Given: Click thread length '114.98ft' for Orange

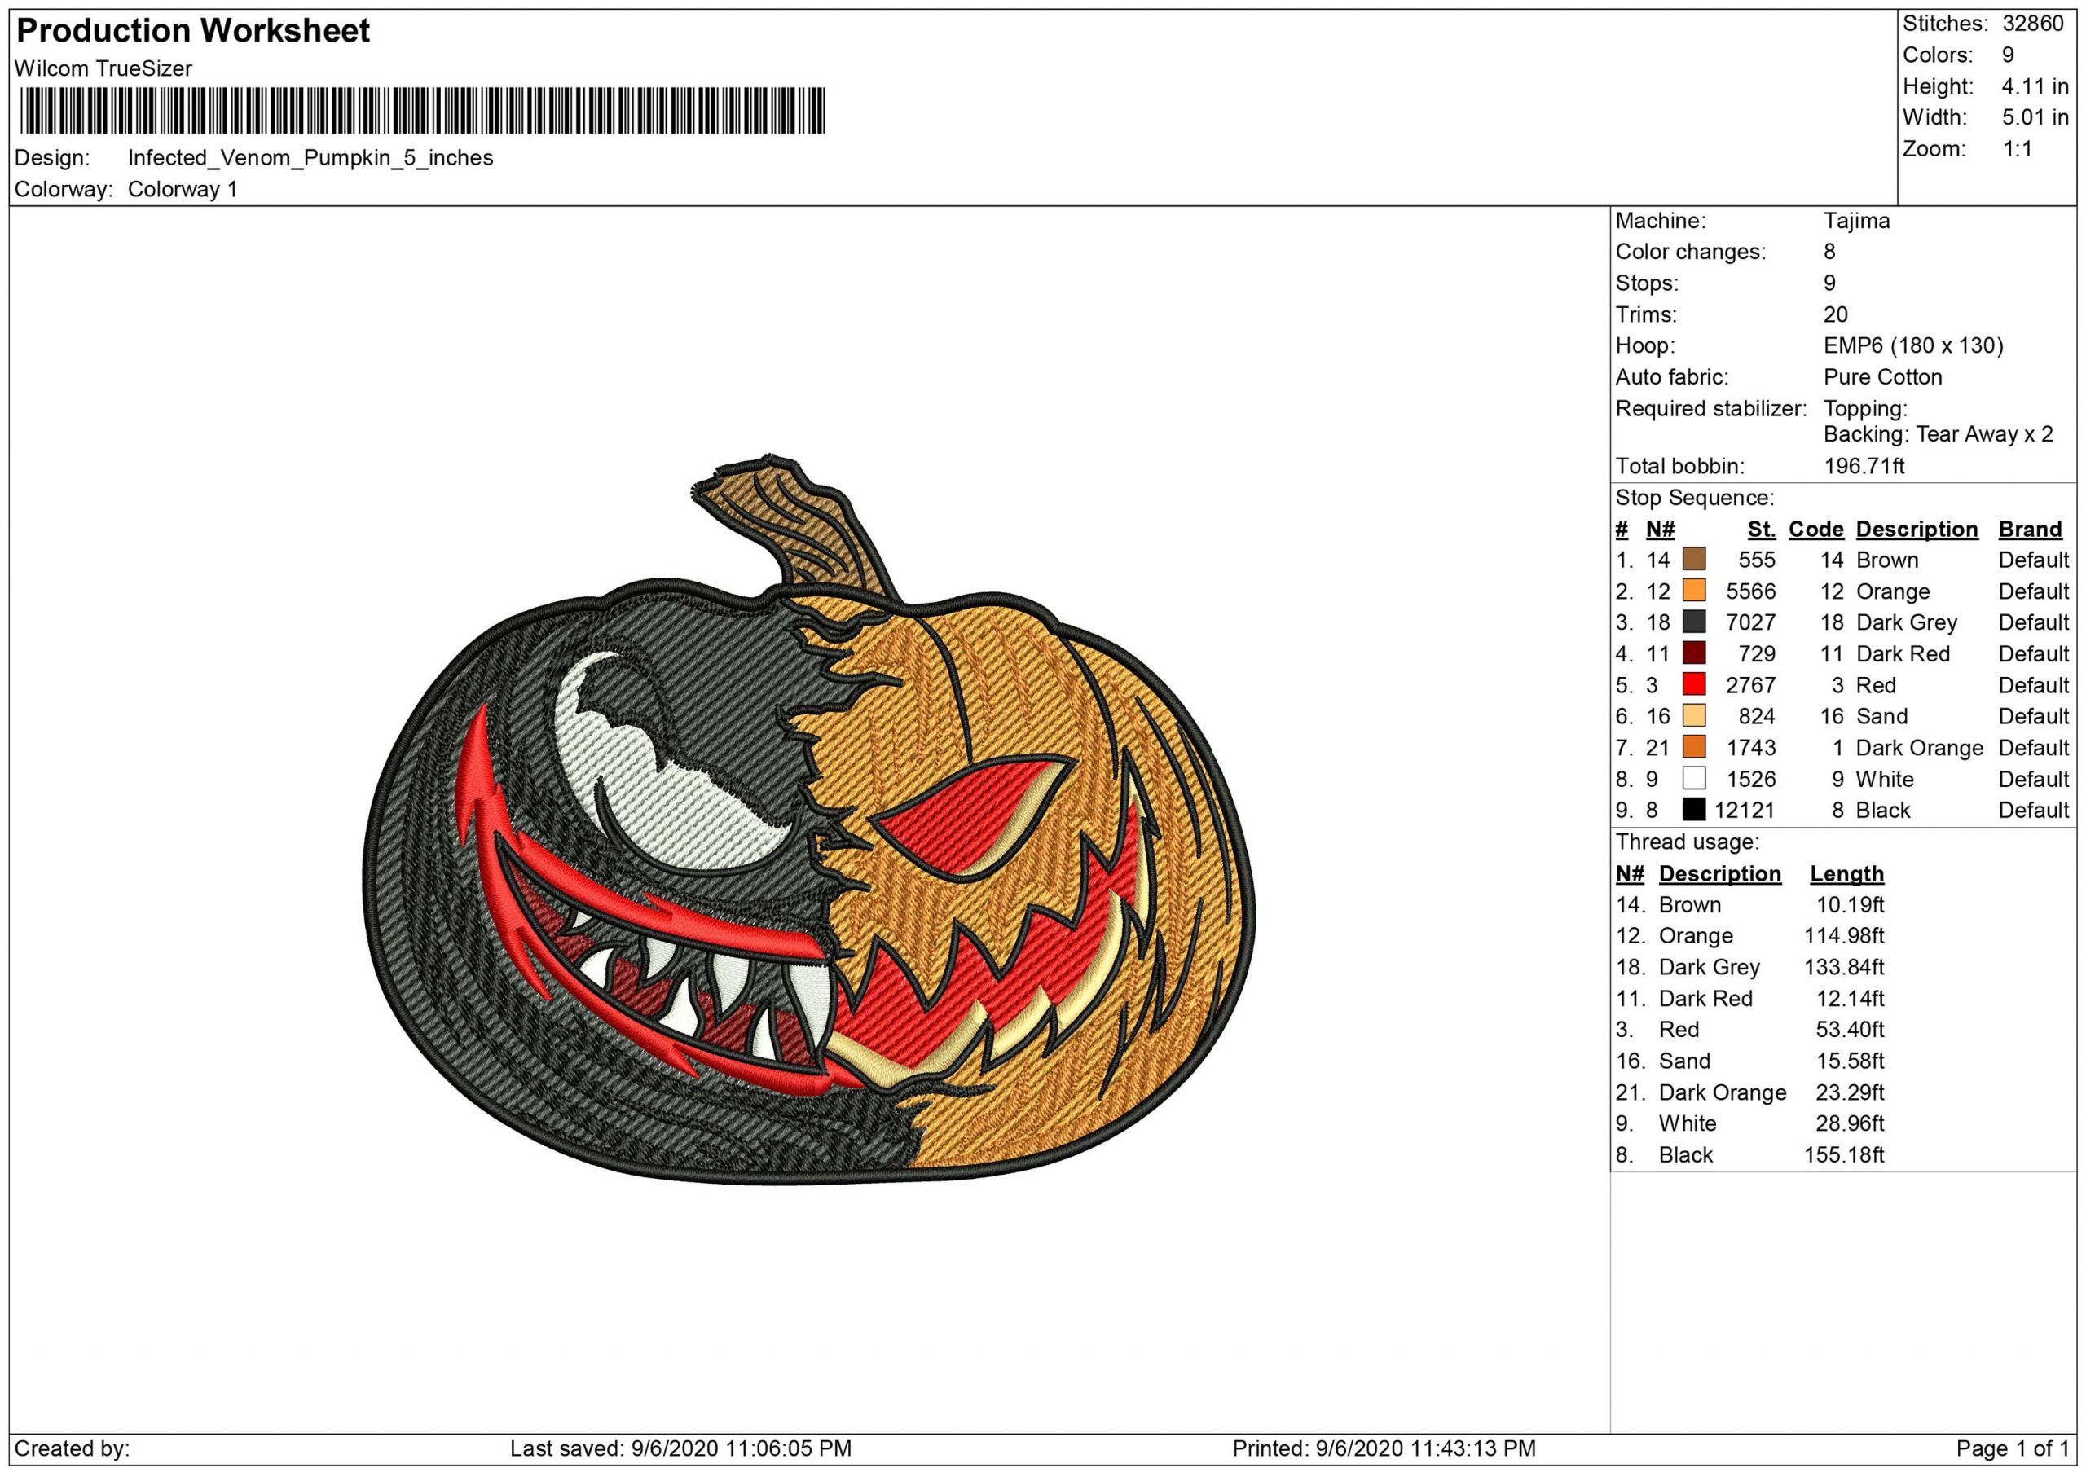Looking at the screenshot, I should 1843,936.
